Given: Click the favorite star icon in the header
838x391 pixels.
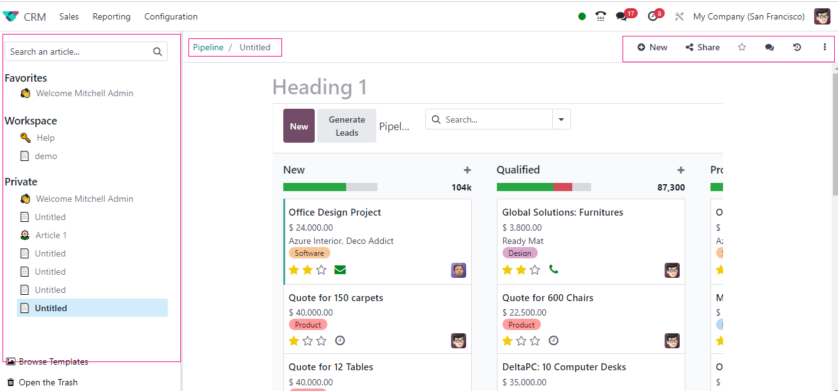Looking at the screenshot, I should coord(742,47).
